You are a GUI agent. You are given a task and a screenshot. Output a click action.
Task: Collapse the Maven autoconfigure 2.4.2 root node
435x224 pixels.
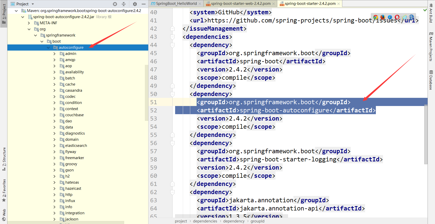pyautogui.click(x=16, y=11)
